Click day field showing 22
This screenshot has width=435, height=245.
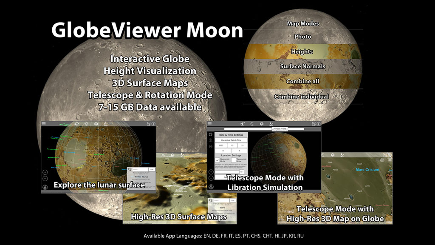point(243,145)
